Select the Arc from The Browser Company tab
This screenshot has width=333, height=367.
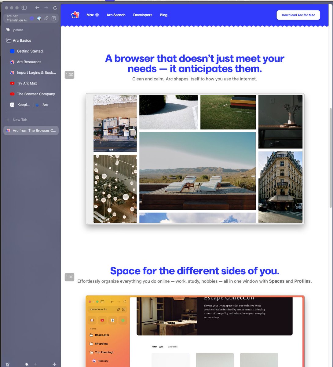pyautogui.click(x=31, y=131)
